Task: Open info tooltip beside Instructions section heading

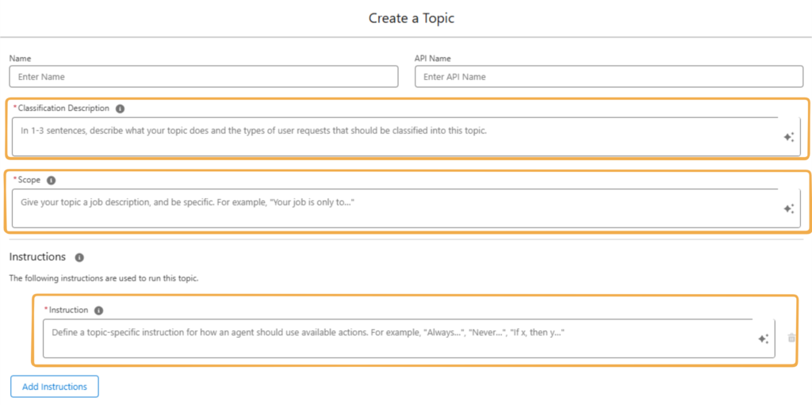Action: pyautogui.click(x=79, y=258)
